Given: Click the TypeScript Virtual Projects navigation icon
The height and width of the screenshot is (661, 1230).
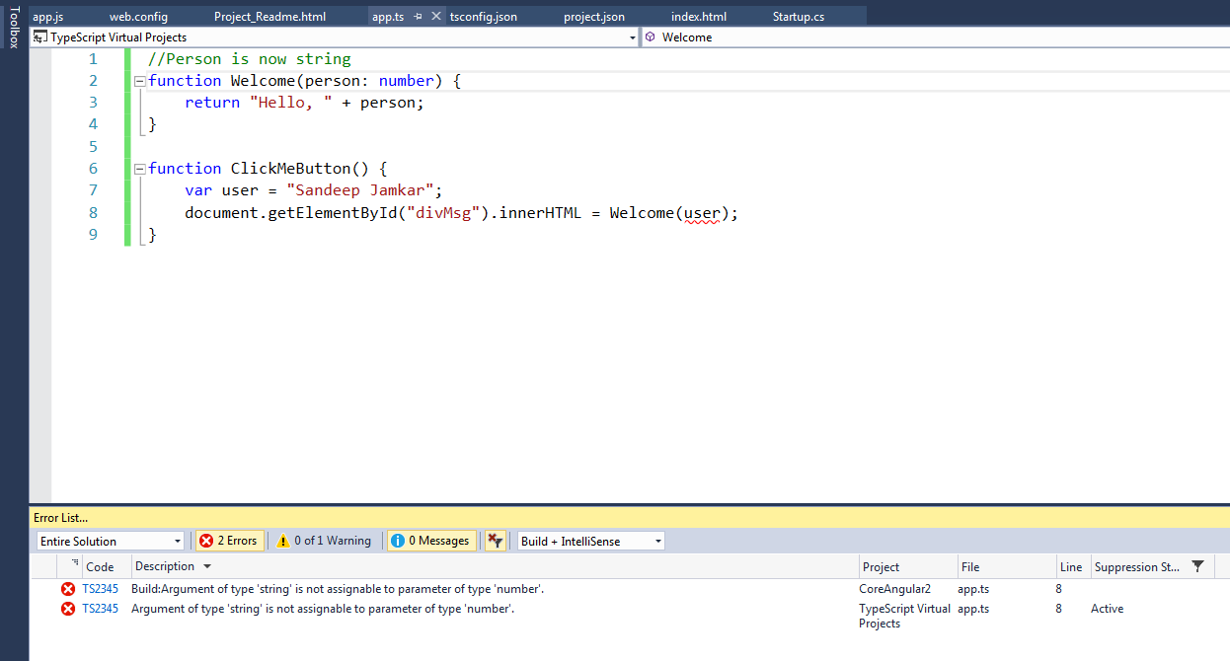Looking at the screenshot, I should click(38, 37).
